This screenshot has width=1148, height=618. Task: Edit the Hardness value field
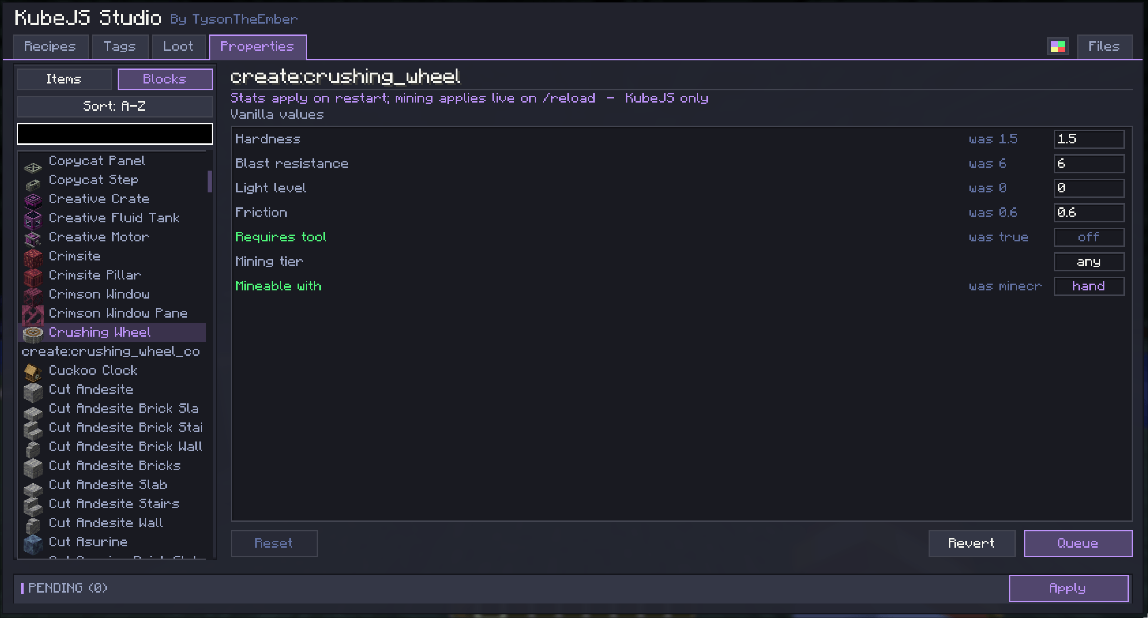pos(1089,139)
